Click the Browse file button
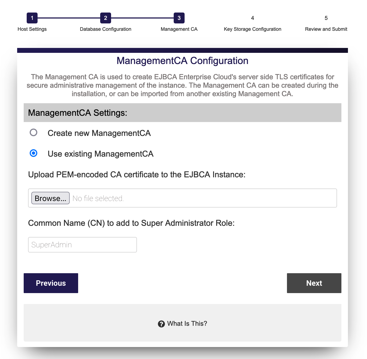This screenshot has height=359, width=367. pyautogui.click(x=50, y=198)
